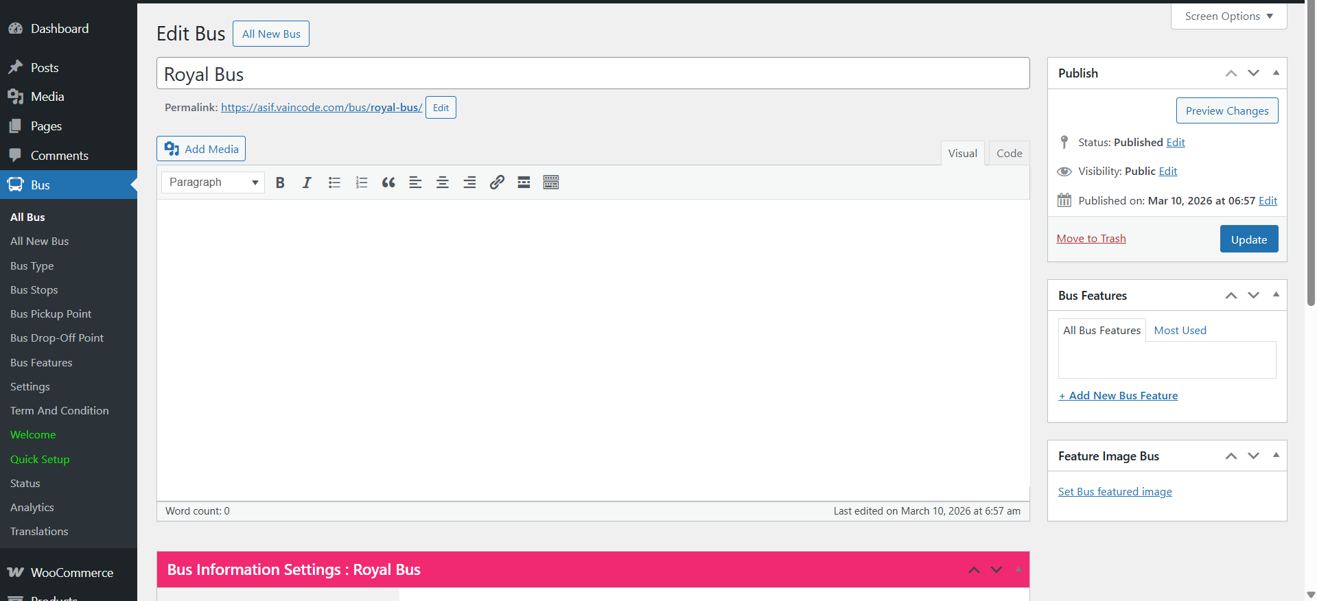Open Bus Stops in sidebar

coord(34,290)
